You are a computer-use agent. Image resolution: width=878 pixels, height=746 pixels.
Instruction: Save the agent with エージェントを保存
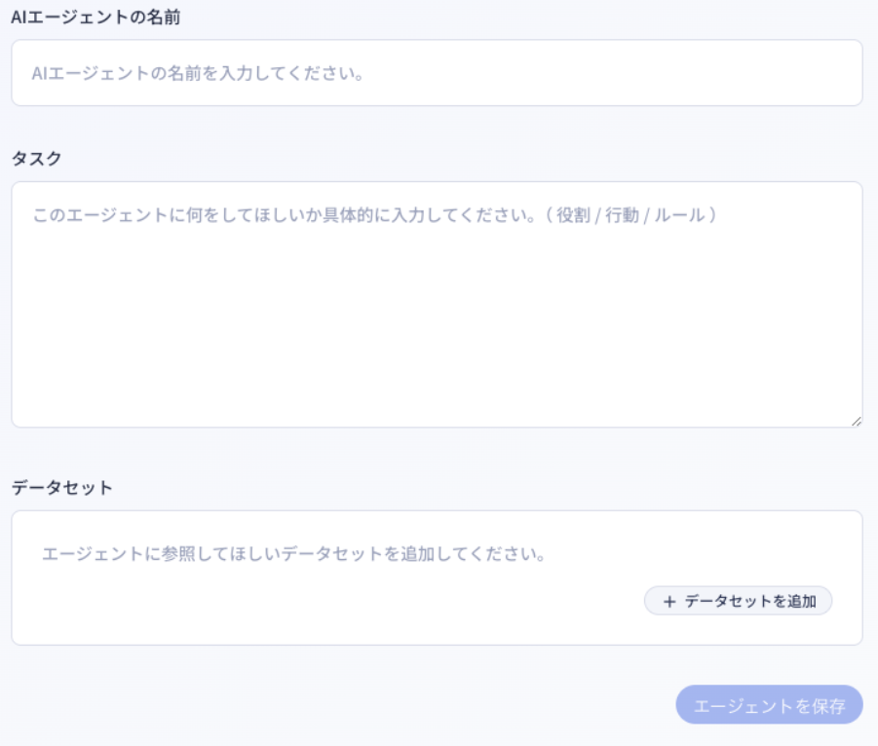click(769, 704)
